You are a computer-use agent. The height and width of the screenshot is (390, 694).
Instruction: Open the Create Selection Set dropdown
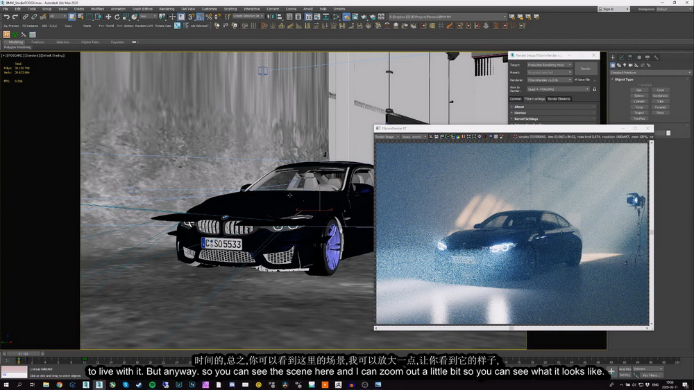[x=248, y=17]
